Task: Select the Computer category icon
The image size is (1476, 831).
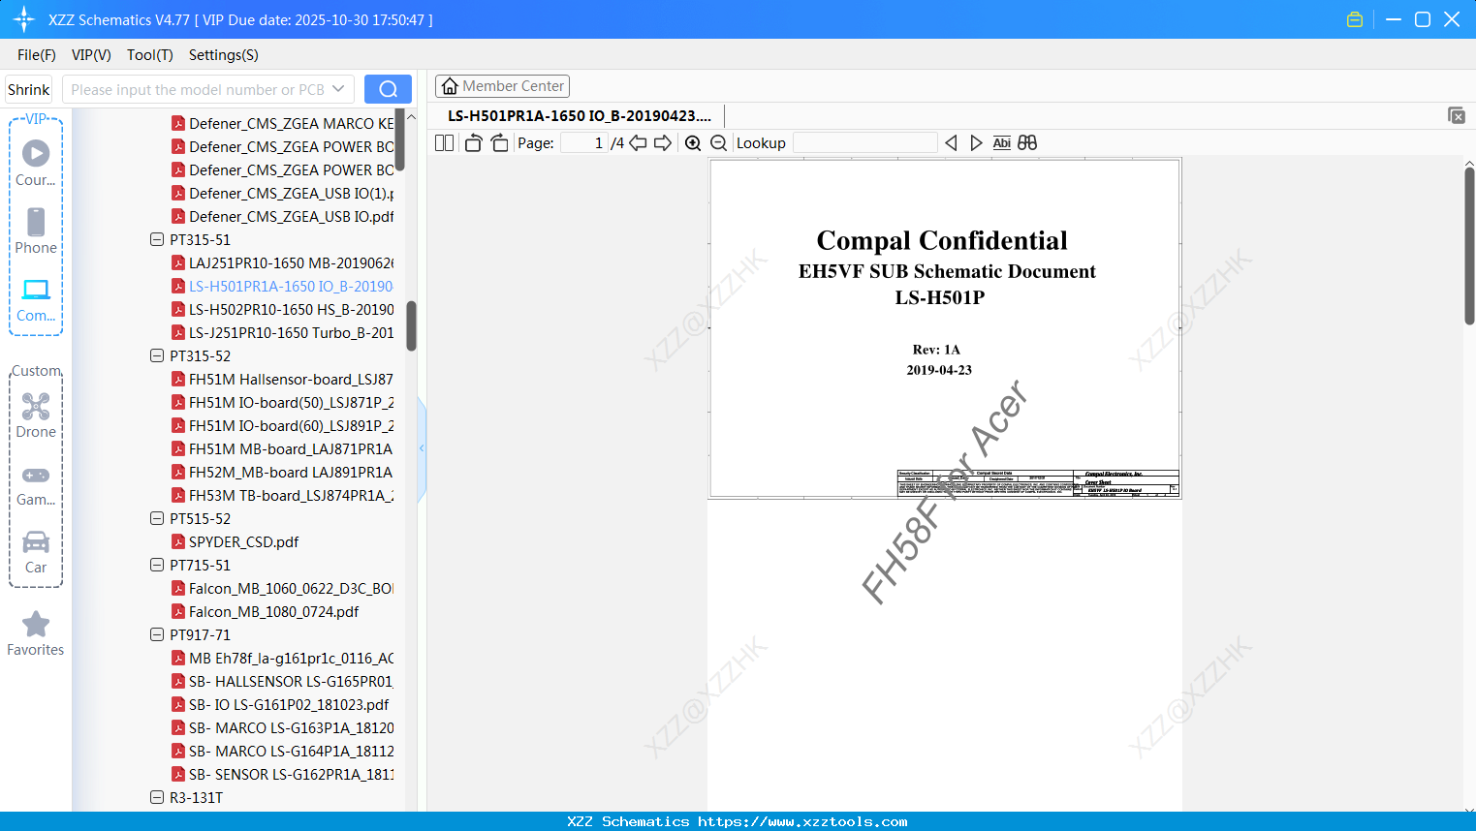Action: (36, 289)
